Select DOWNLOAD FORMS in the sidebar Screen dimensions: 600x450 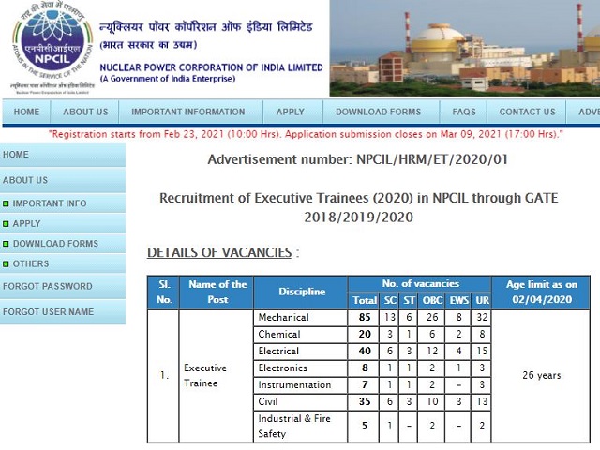(63, 244)
